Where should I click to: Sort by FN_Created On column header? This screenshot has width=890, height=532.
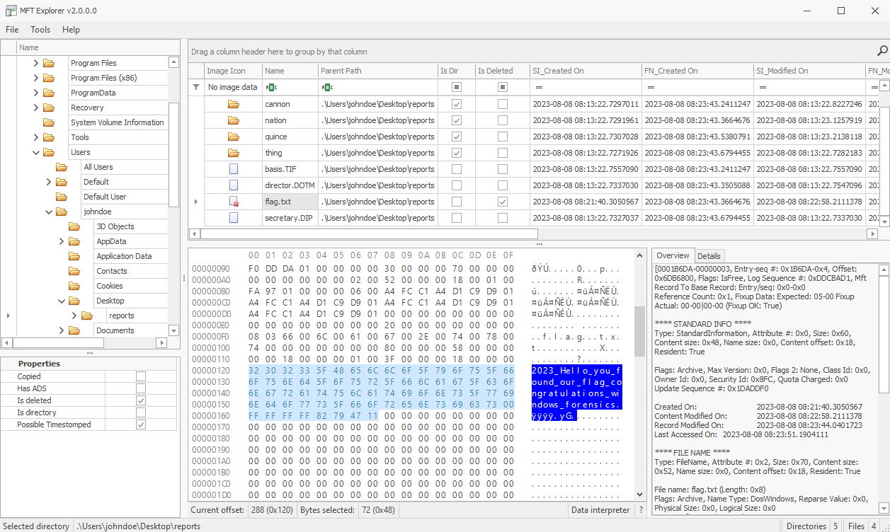pos(697,71)
